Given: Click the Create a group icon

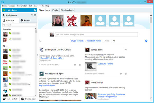Looking at the screenshot, I should click(22, 99).
